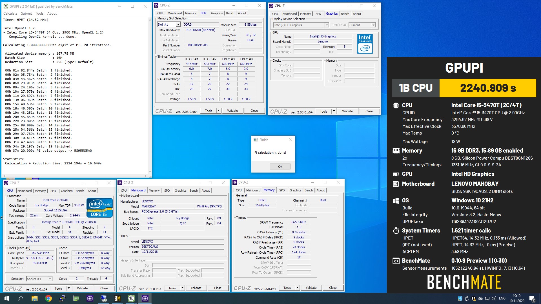The width and height of the screenshot is (541, 304).
Task: Expand Tools arrow in CPU-Z Memory window
Action: click(x=297, y=288)
